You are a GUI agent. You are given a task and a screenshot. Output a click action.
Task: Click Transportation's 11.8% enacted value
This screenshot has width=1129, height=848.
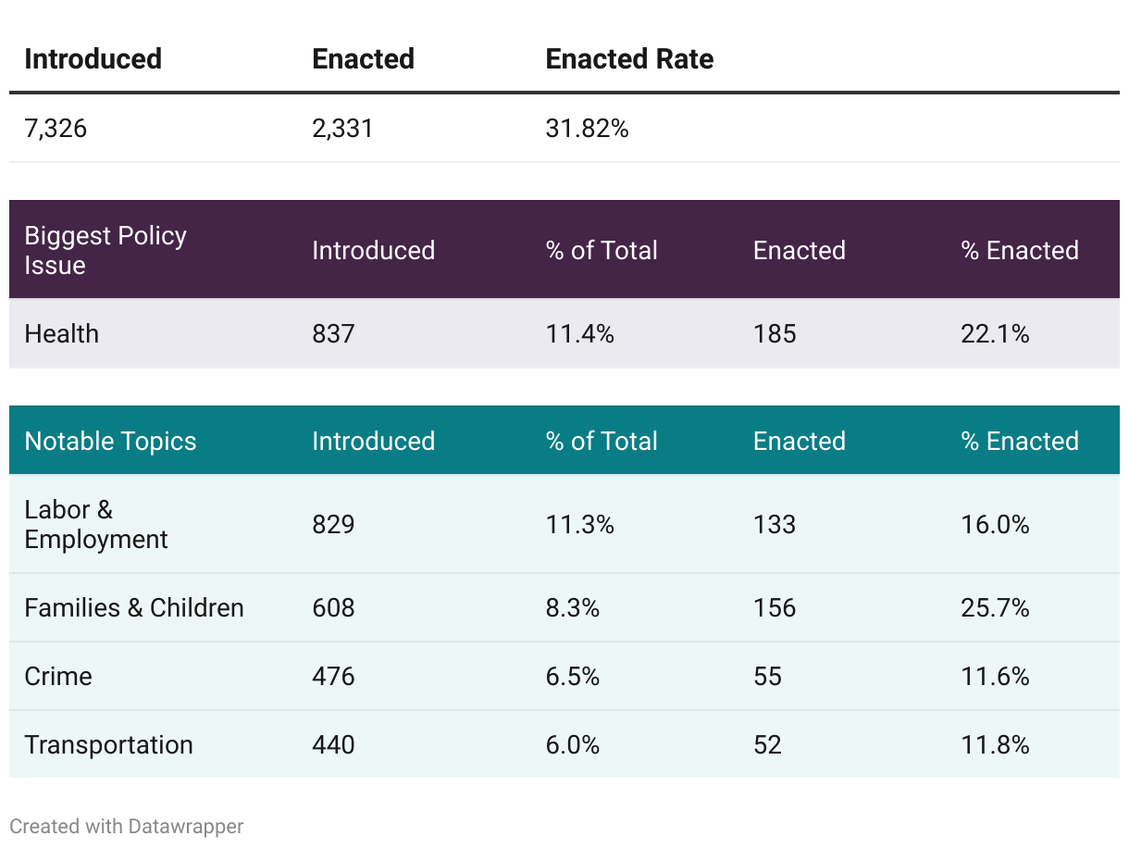[x=995, y=744]
